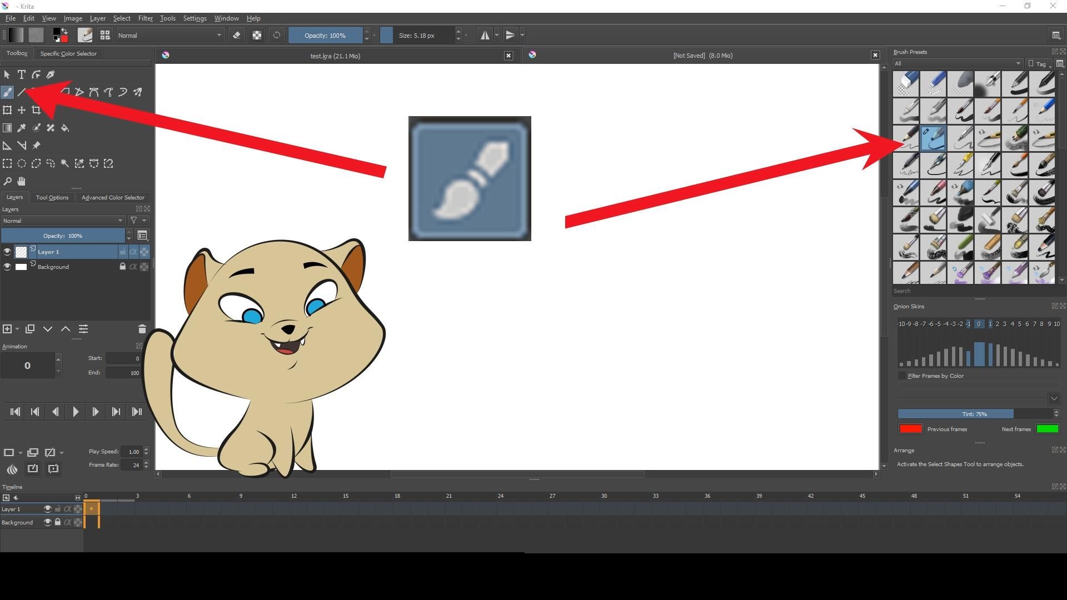Viewport: 1067px width, 600px height.
Task: Select the Freehand Brush tool
Action: [x=7, y=92]
